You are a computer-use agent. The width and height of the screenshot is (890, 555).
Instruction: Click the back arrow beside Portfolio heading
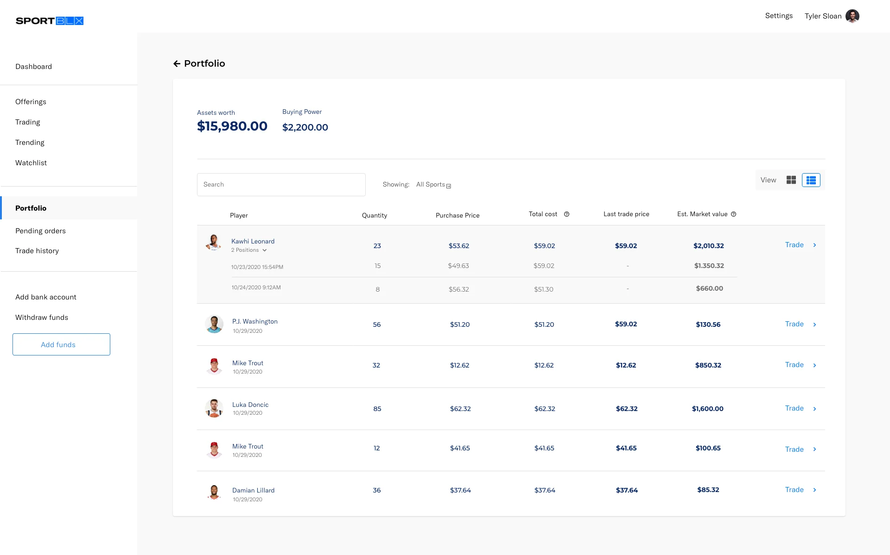click(177, 63)
